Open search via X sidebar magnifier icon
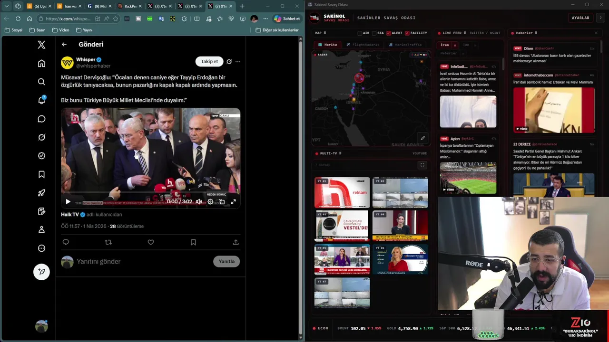This screenshot has width=609, height=342. tap(41, 82)
